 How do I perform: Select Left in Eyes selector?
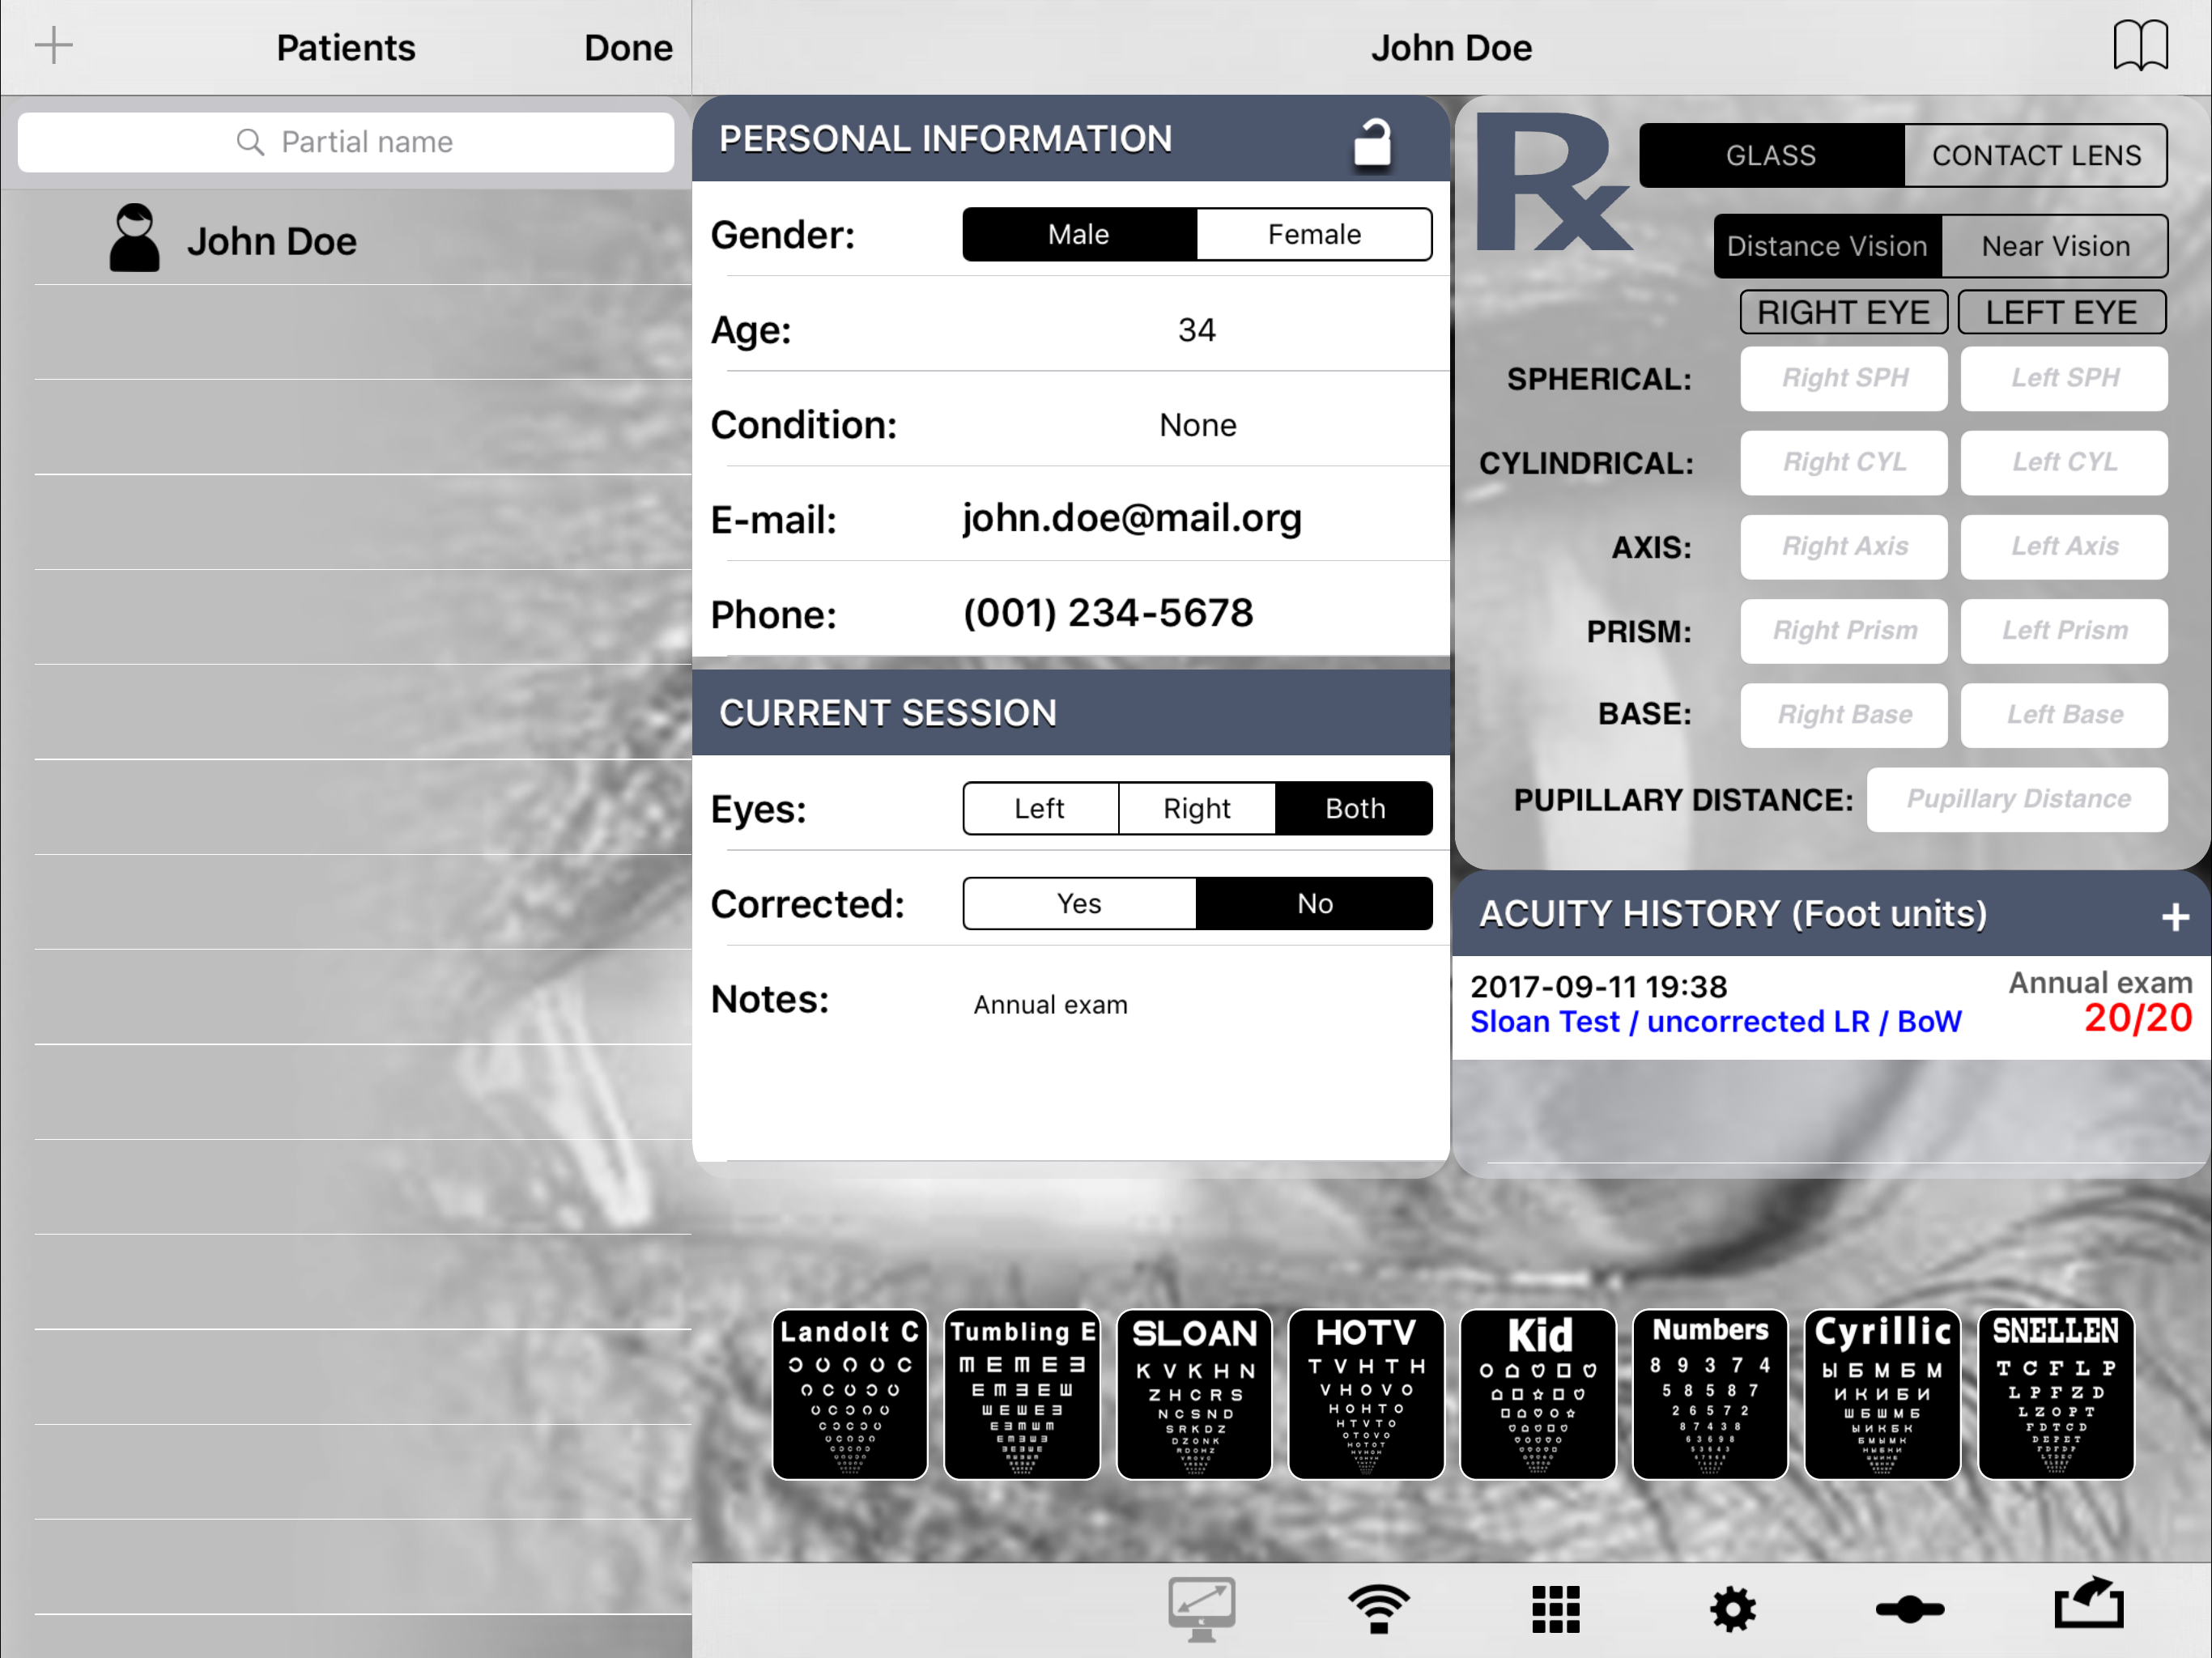click(1039, 808)
